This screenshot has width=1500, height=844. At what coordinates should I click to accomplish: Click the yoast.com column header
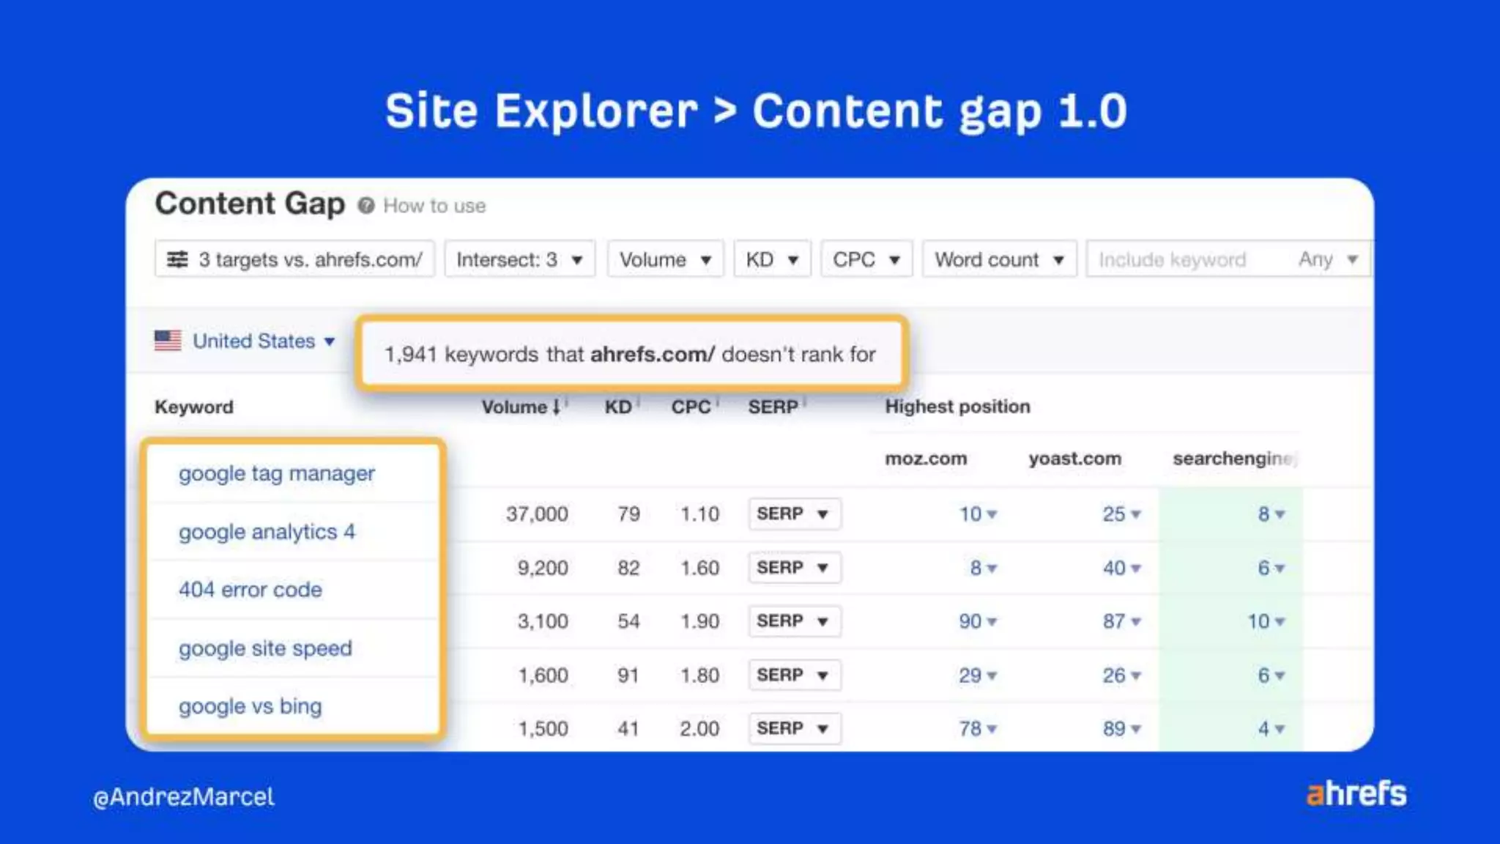click(1074, 459)
